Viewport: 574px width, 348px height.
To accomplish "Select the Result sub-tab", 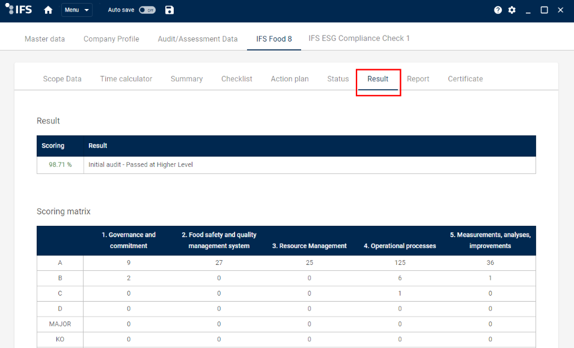I will (378, 79).
